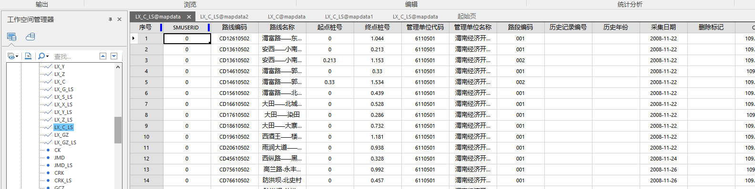Select LX_C line dataset
The width and height of the screenshot is (755, 189).
[x=60, y=82]
